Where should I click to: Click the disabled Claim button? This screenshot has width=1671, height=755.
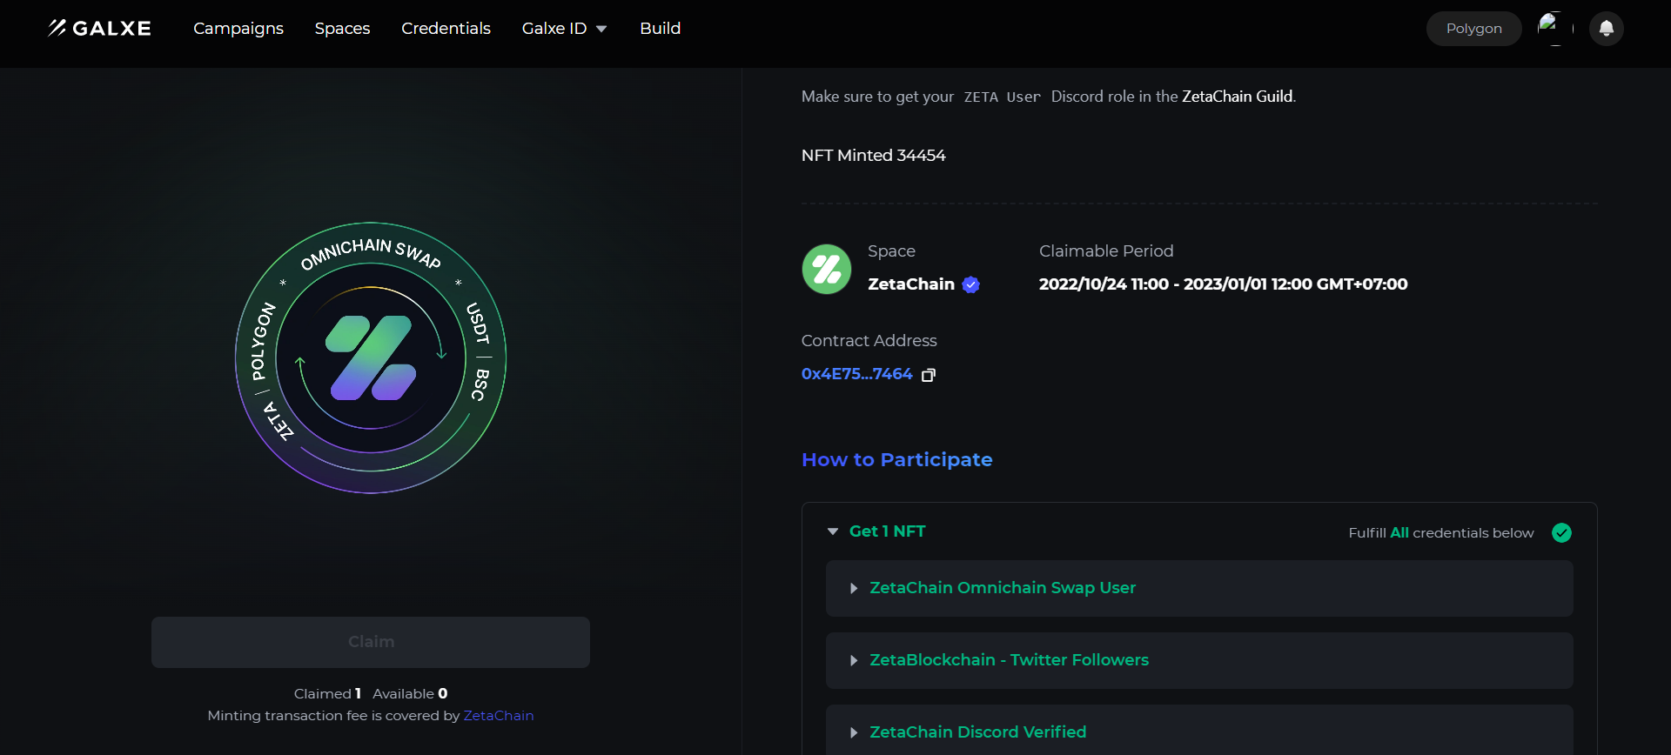tap(371, 642)
